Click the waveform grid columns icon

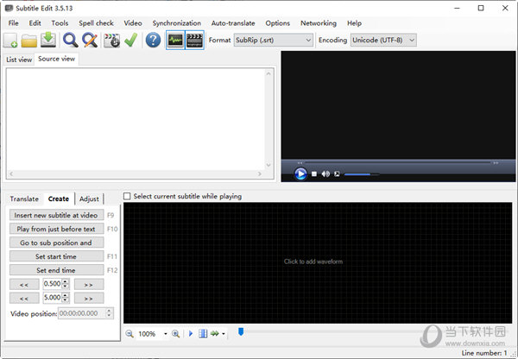coord(203,334)
